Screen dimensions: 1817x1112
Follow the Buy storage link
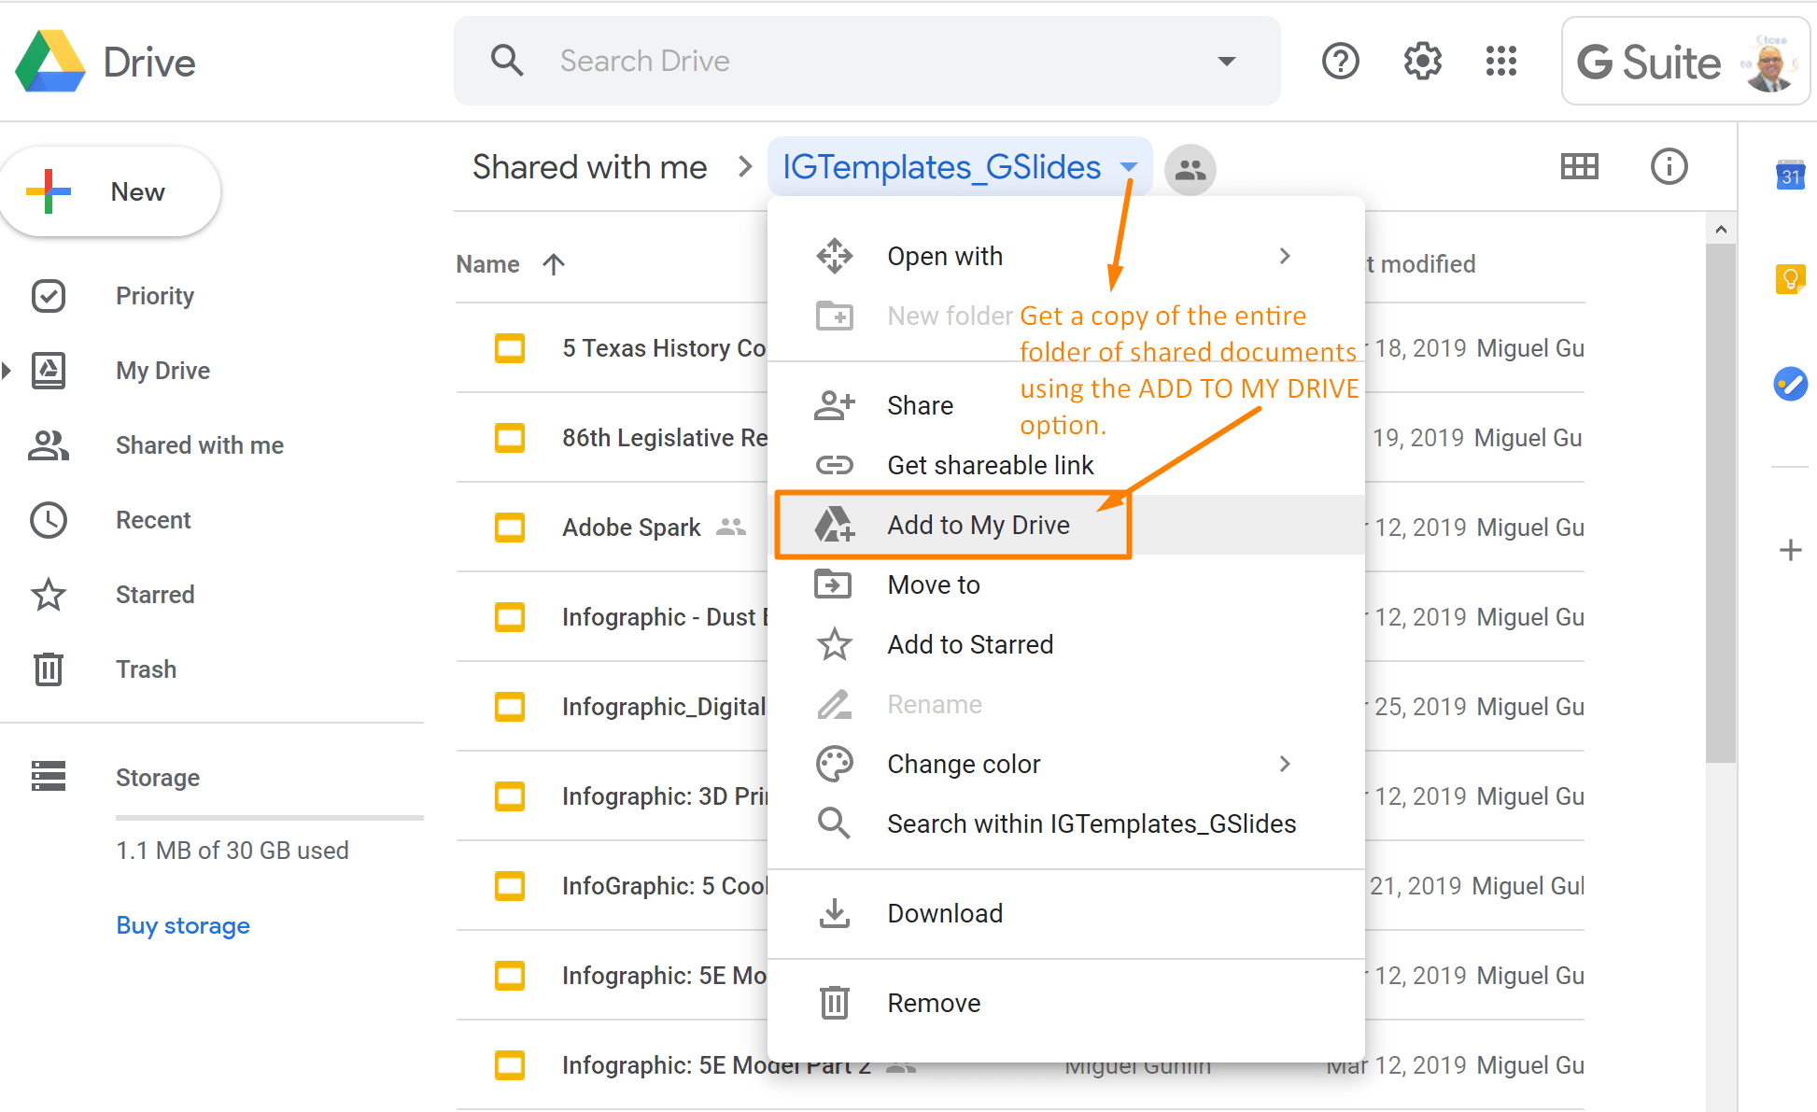(x=183, y=925)
